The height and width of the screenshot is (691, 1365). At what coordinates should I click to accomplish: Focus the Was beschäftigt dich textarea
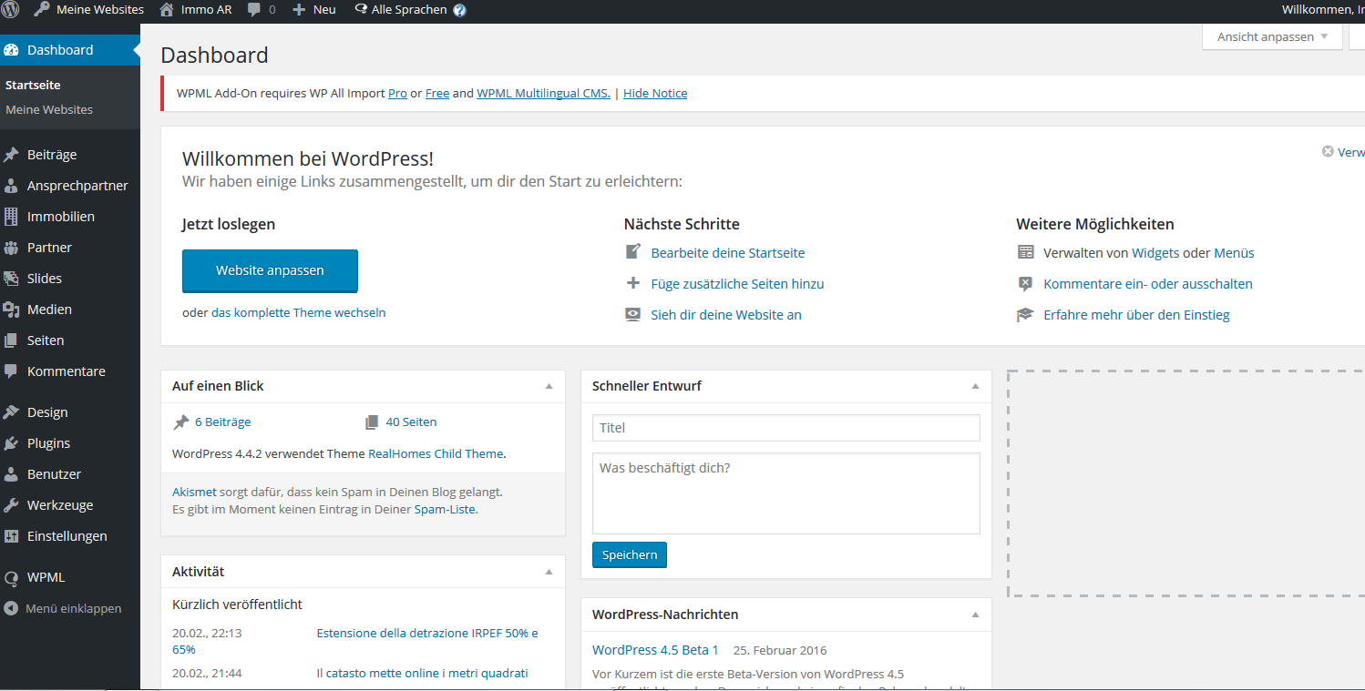tap(786, 493)
